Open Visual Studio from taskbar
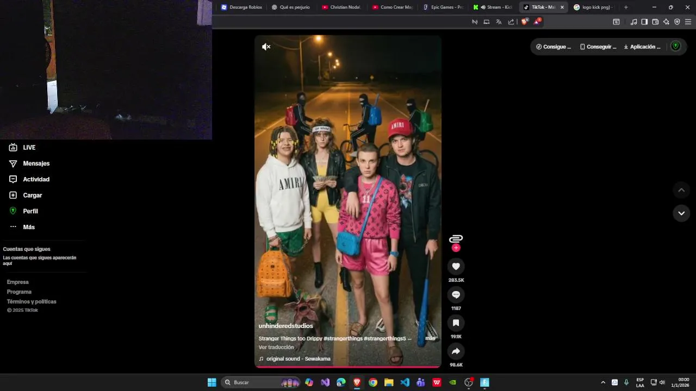Viewport: 696px width, 391px height. (x=325, y=382)
